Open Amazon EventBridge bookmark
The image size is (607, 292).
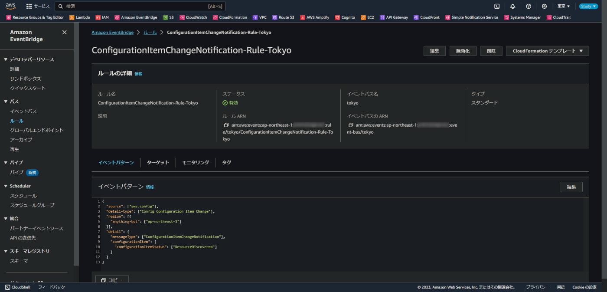pos(136,17)
